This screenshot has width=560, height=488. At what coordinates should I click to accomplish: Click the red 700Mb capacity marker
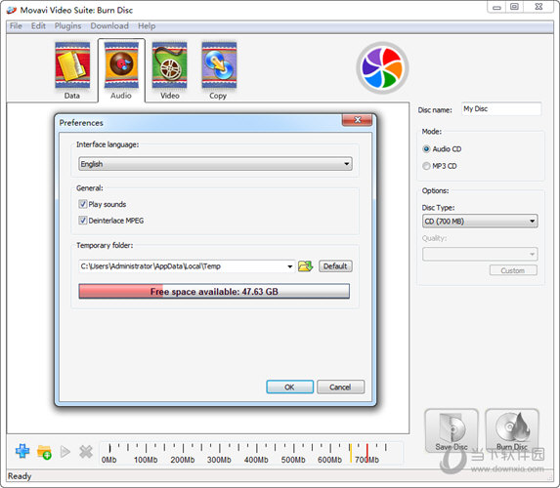click(367, 452)
